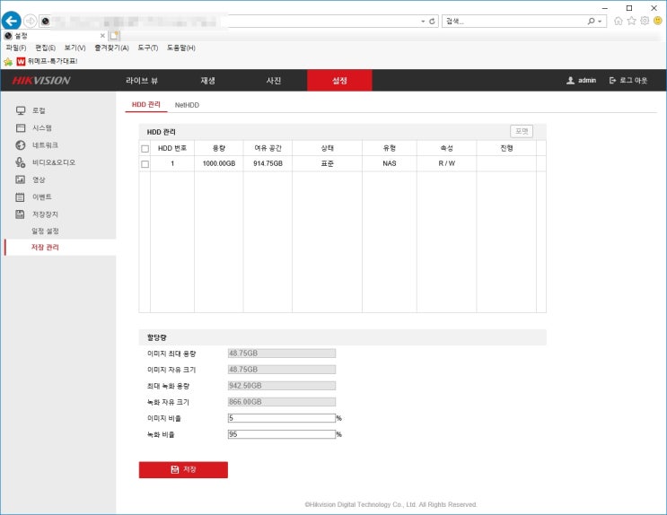Click the HIKVISION logo

click(41, 81)
